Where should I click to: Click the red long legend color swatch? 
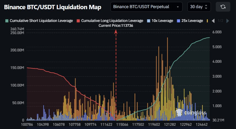point(78,21)
